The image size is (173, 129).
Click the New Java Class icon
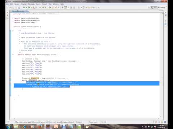[43, 8]
